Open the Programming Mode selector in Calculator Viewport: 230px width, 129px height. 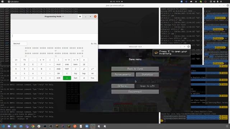click(x=54, y=16)
